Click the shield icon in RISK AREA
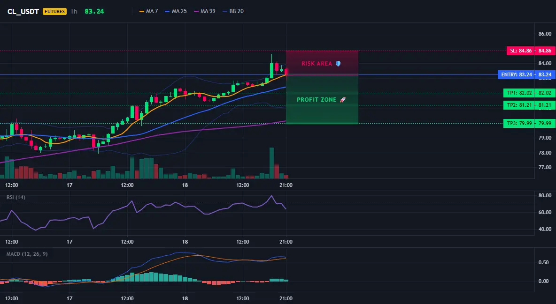Viewport: 556px width, 304px height. (338, 64)
